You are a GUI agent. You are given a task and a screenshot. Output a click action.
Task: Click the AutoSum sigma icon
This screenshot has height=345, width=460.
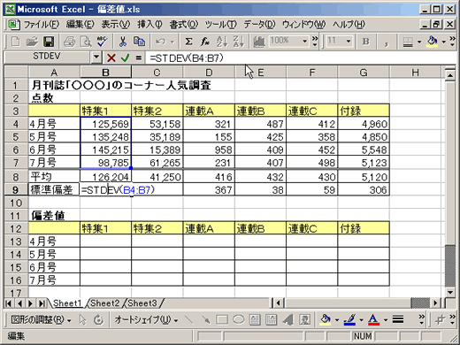pyautogui.click(x=188, y=42)
